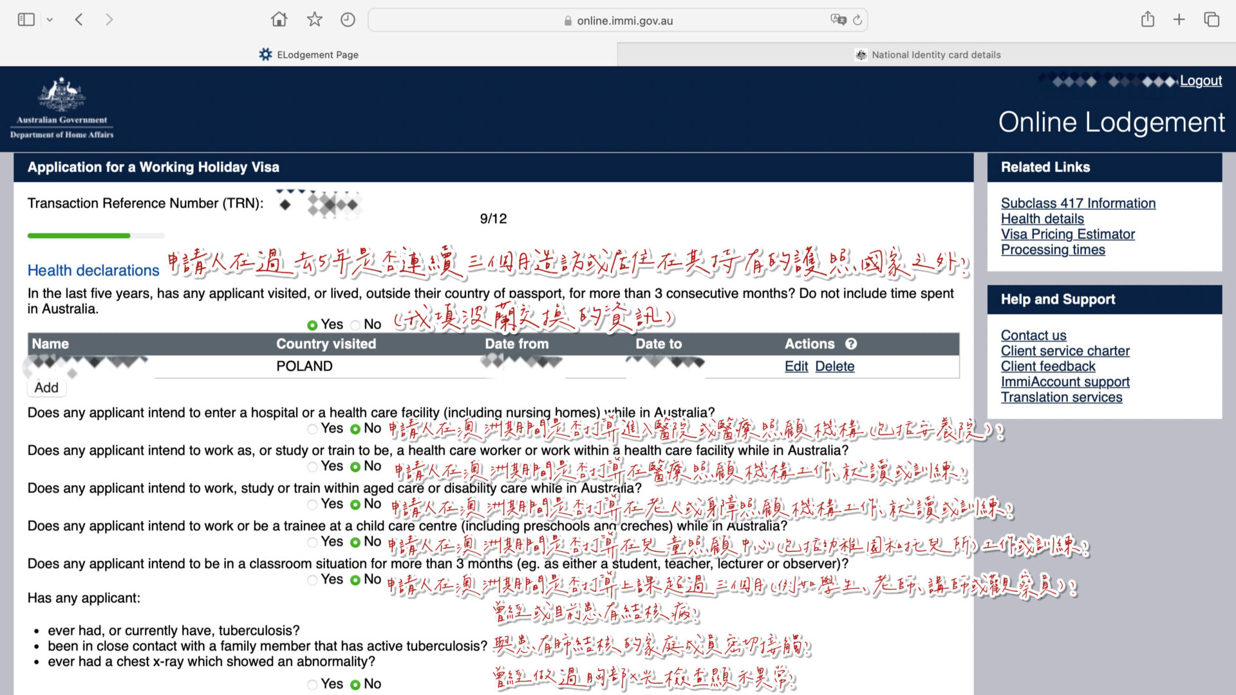Open the Share icon in the toolbar
The image size is (1236, 695).
coord(1147,19)
